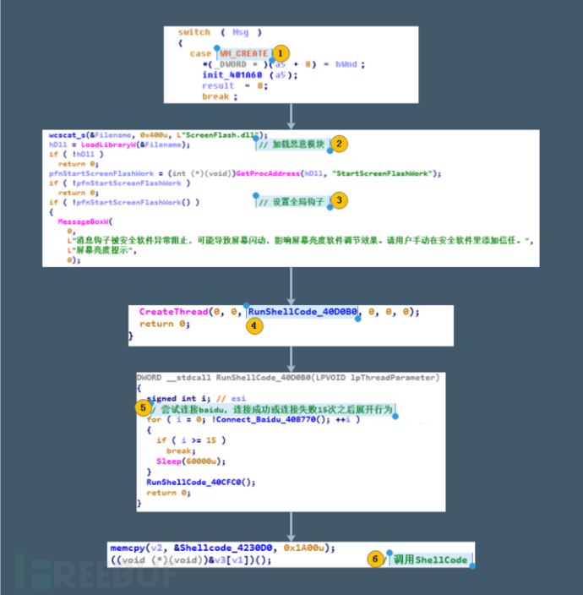The height and width of the screenshot is (595, 583).
Task: Click the GetProcAddress call
Action: pyautogui.click(x=268, y=173)
